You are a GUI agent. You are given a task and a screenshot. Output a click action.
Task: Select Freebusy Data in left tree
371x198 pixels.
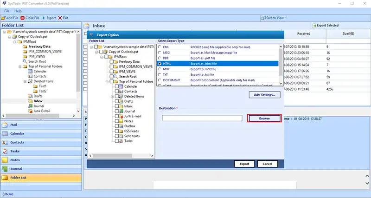39,46
